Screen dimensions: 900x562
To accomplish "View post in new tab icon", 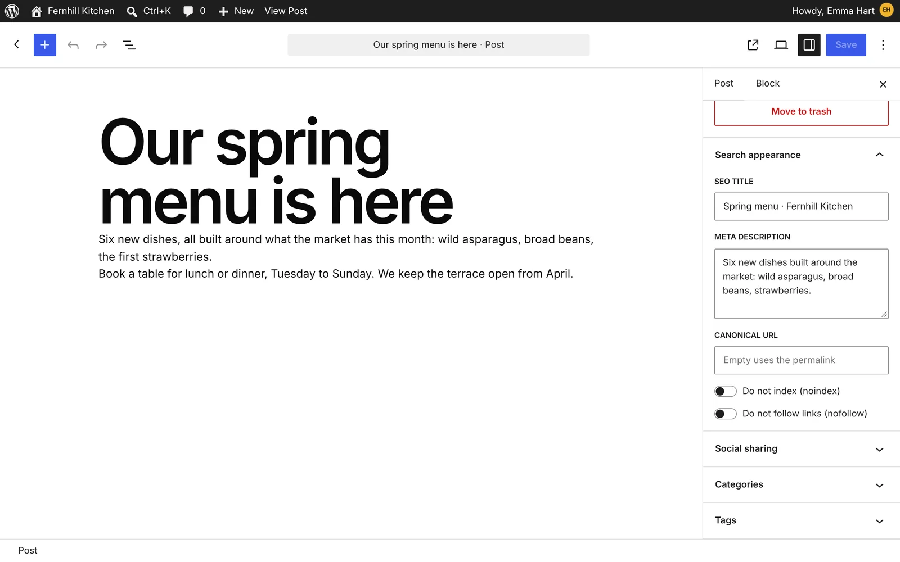I will (x=753, y=45).
